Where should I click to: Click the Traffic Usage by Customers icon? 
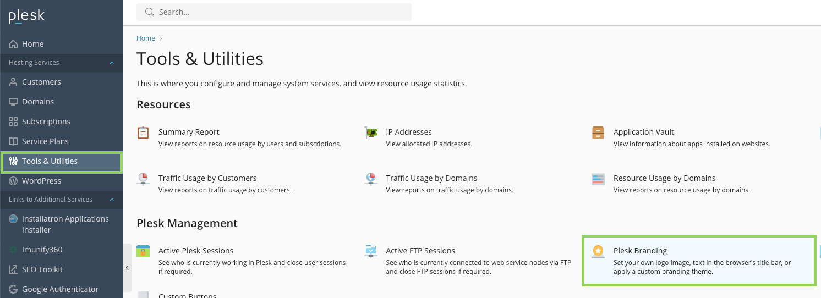pos(143,179)
